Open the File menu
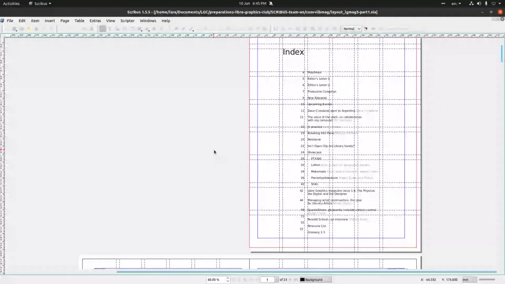 (x=10, y=21)
